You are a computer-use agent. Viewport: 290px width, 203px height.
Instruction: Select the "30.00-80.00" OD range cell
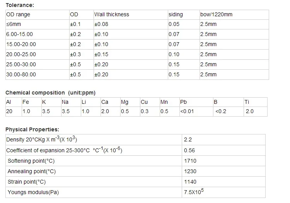pos(21,74)
